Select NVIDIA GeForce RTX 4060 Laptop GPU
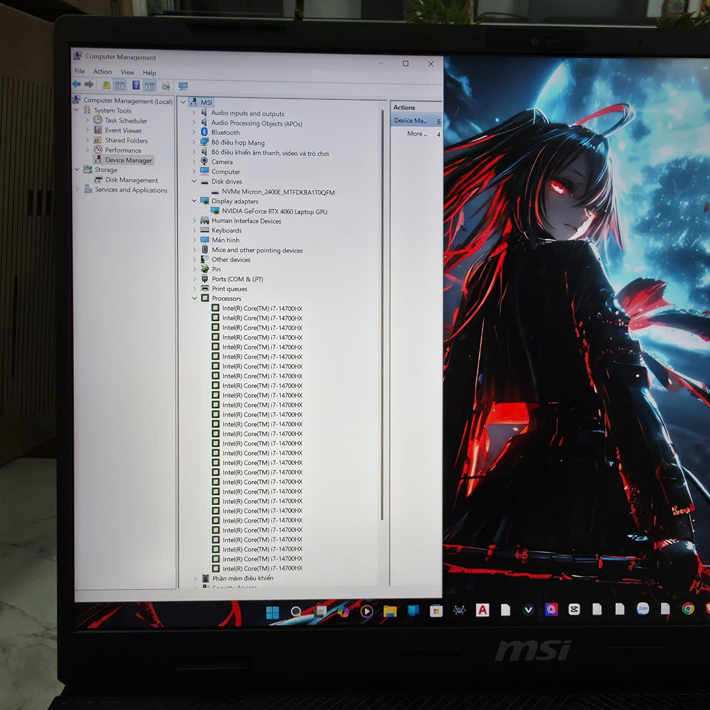The width and height of the screenshot is (710, 710). click(x=275, y=211)
